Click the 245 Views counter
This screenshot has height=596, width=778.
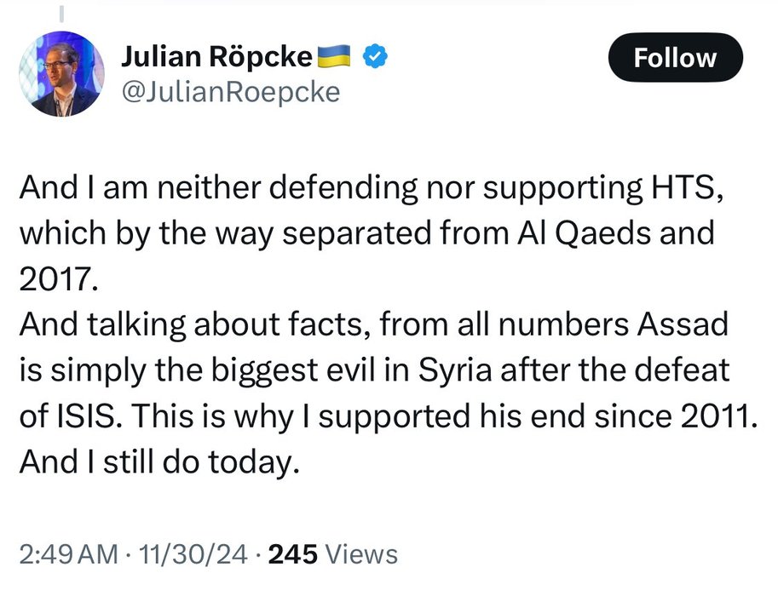(293, 553)
